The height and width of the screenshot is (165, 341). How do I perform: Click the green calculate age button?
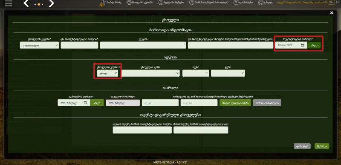pos(235,103)
